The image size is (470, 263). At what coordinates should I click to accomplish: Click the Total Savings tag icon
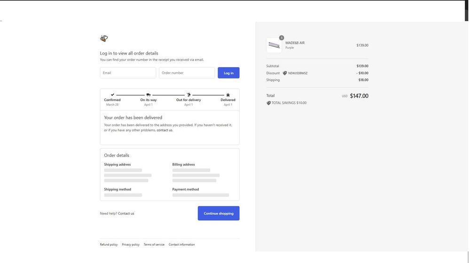[x=269, y=103]
